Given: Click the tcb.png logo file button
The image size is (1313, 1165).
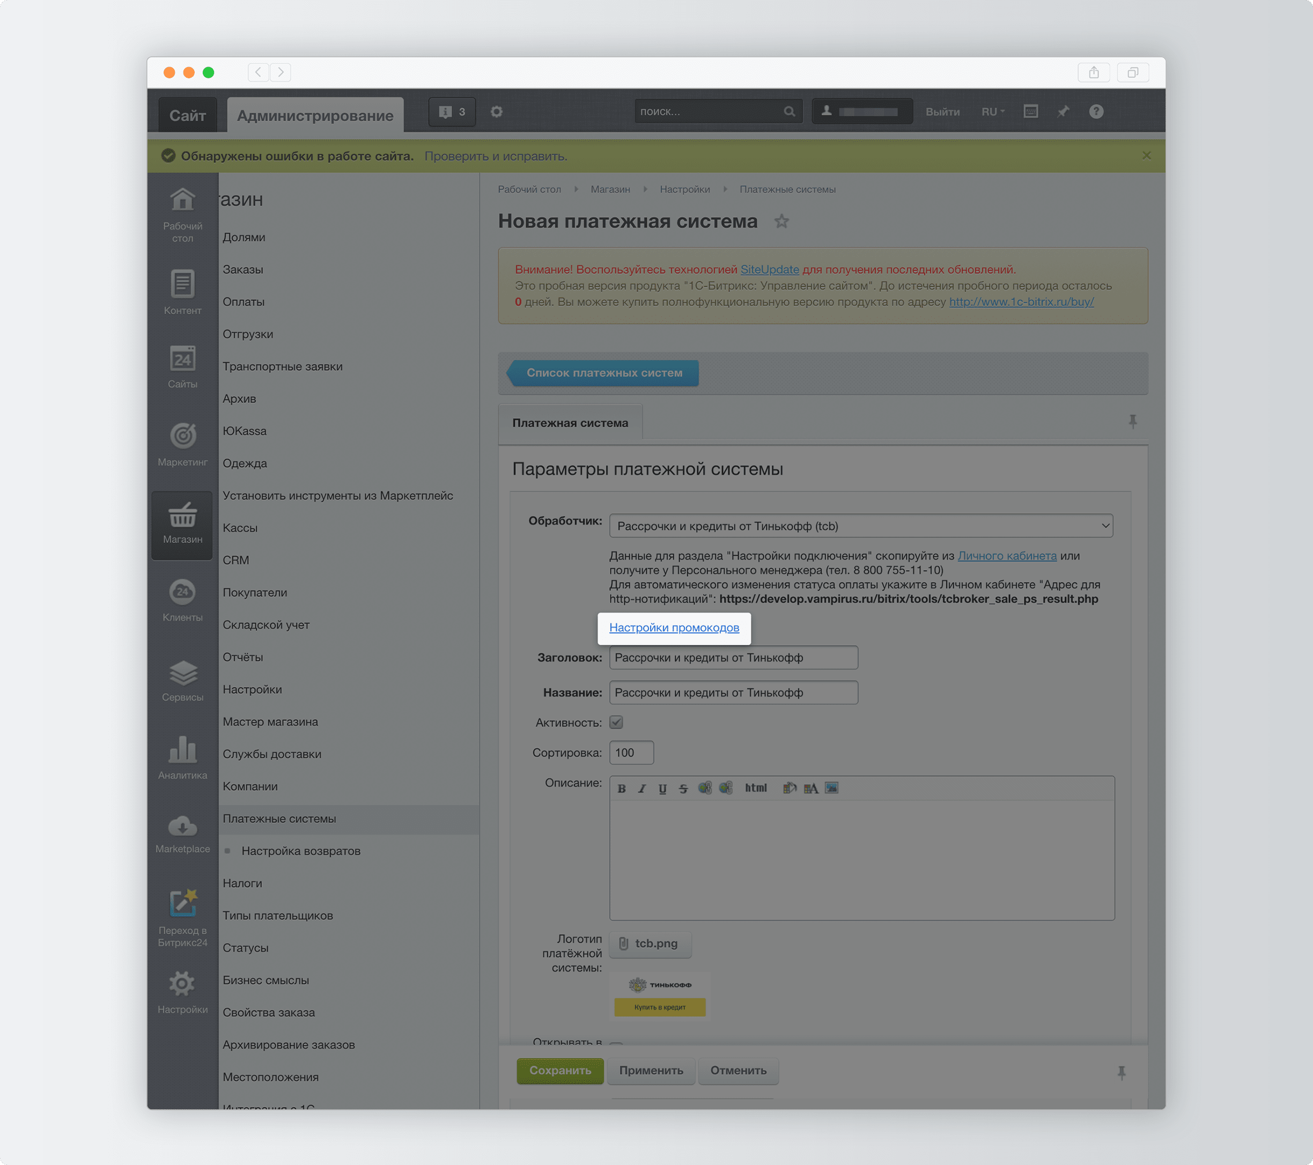Looking at the screenshot, I should (x=650, y=944).
